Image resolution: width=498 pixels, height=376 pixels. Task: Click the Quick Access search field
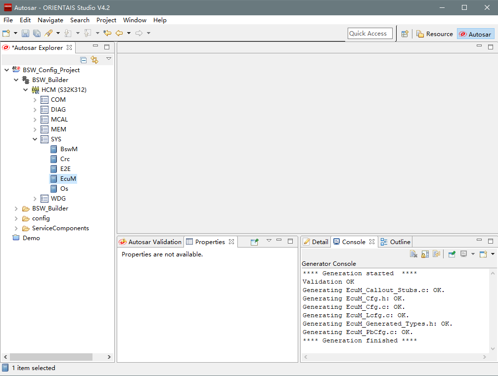(x=370, y=34)
